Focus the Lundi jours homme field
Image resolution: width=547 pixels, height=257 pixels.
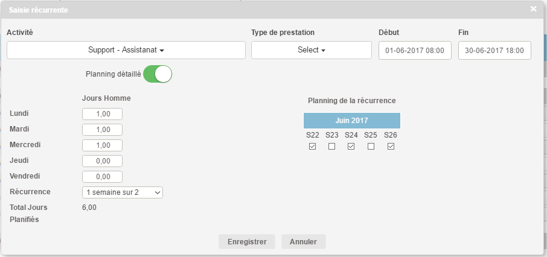pyautogui.click(x=102, y=114)
